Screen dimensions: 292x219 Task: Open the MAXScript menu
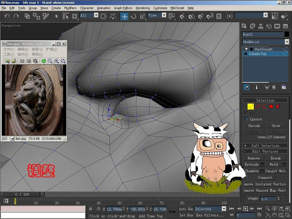[177, 8]
